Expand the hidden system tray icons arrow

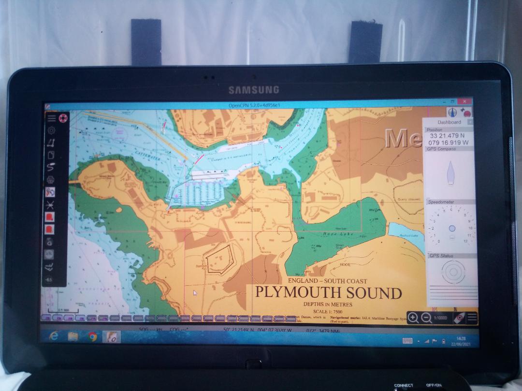point(419,341)
